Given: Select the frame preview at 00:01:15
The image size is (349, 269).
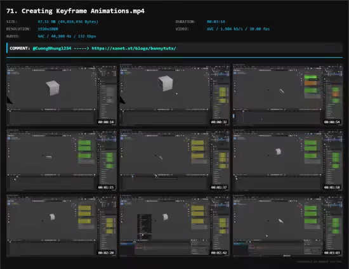Looking at the screenshot, I should pos(62,161).
